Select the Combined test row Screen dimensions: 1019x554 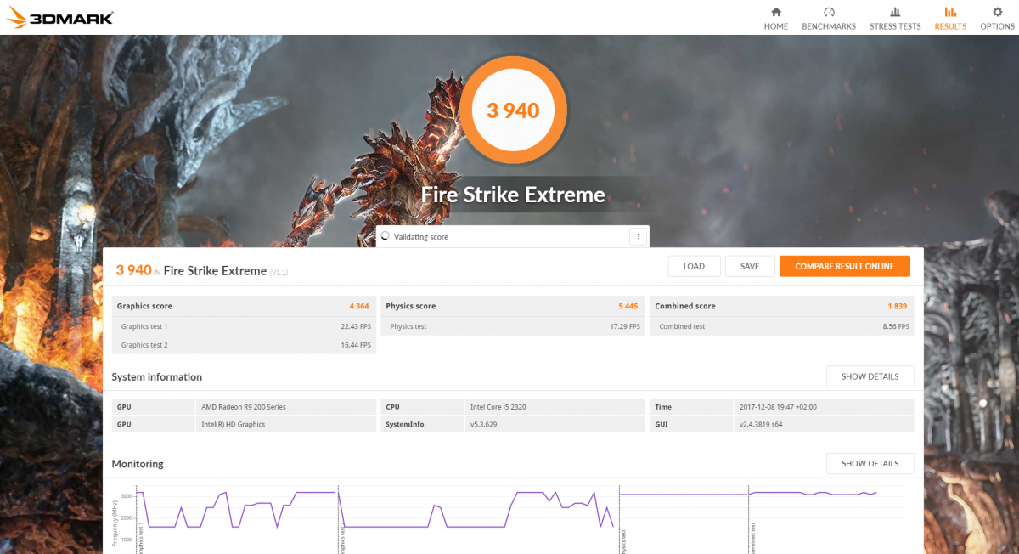782,326
